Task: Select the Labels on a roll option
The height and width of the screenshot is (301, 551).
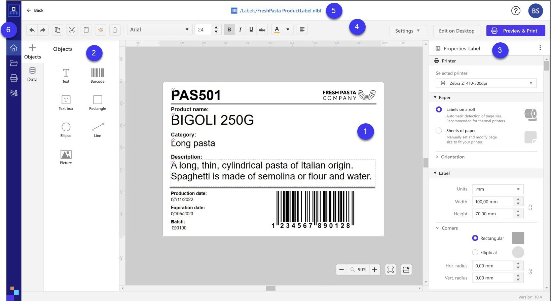Action: click(439, 110)
